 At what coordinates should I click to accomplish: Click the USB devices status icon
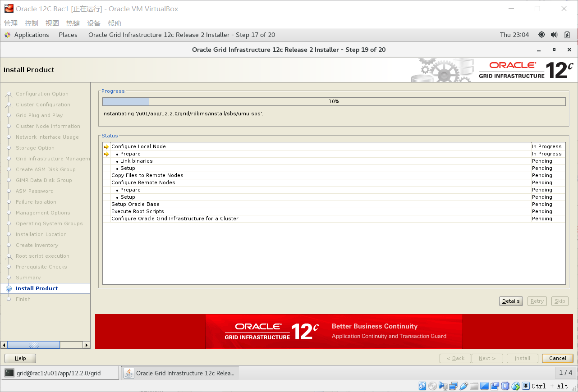pyautogui.click(x=463, y=386)
